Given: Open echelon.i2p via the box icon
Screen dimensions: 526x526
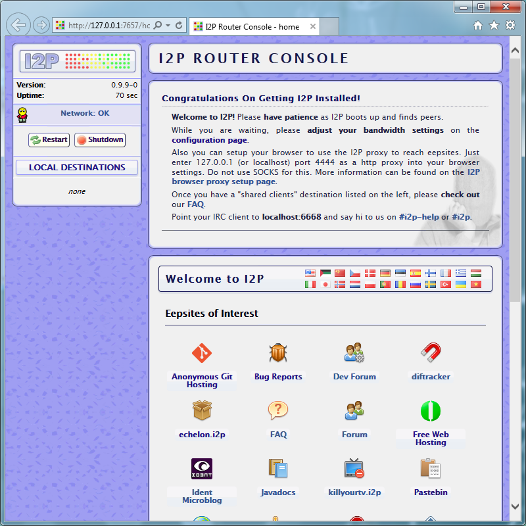Looking at the screenshot, I should 202,410.
